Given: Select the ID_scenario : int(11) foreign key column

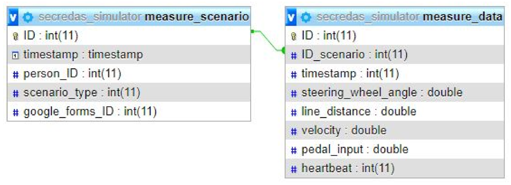Looking at the screenshot, I should (x=354, y=55).
